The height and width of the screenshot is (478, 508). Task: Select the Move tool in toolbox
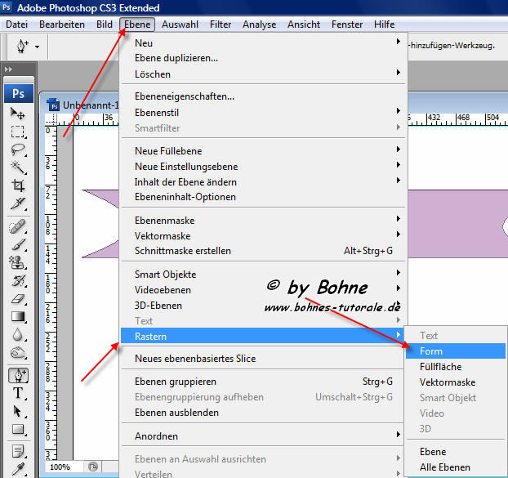[18, 114]
